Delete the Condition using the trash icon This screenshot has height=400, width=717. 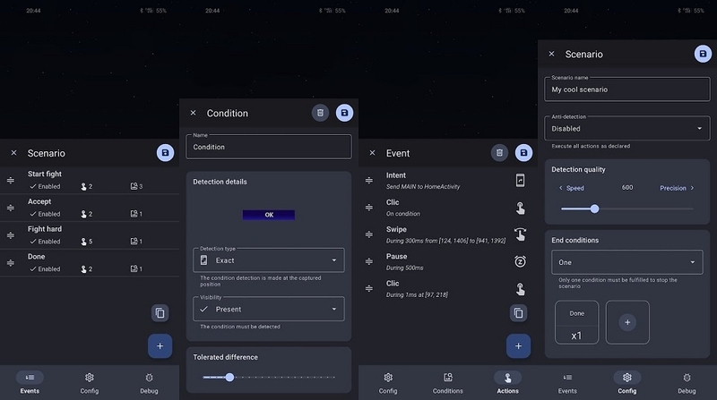point(320,113)
